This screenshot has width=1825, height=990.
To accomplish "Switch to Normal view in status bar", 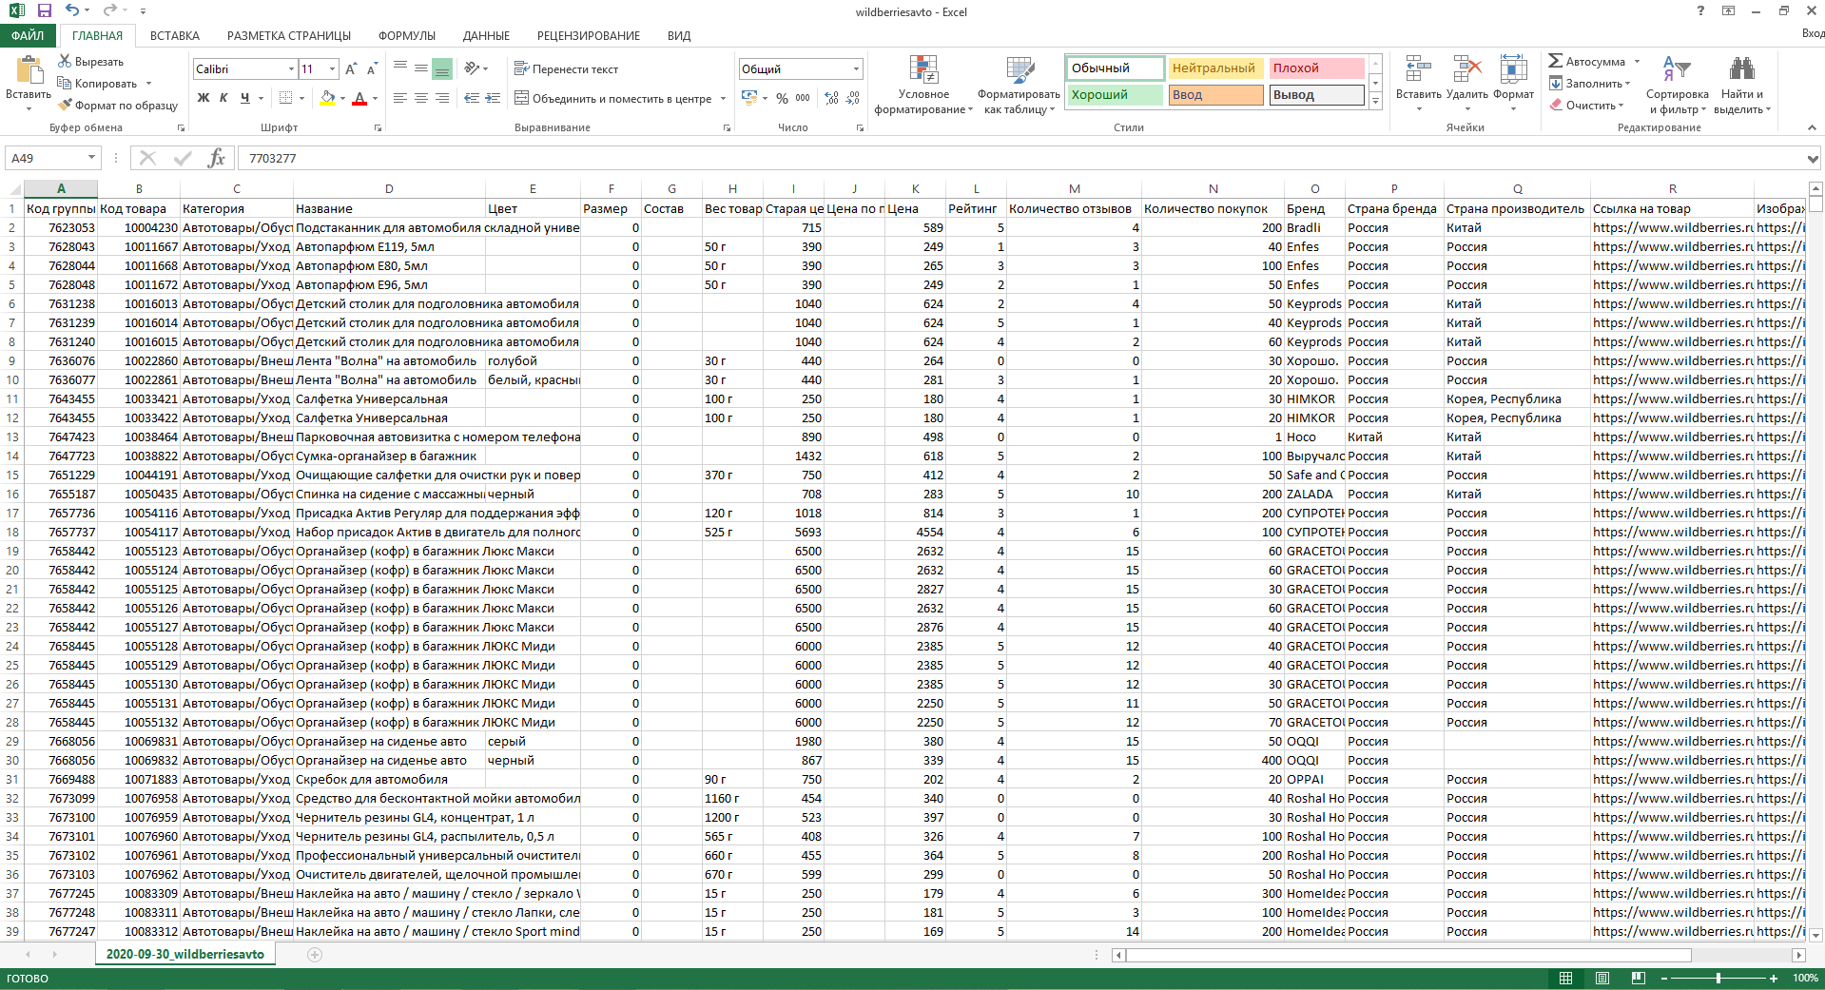I will 1565,979.
